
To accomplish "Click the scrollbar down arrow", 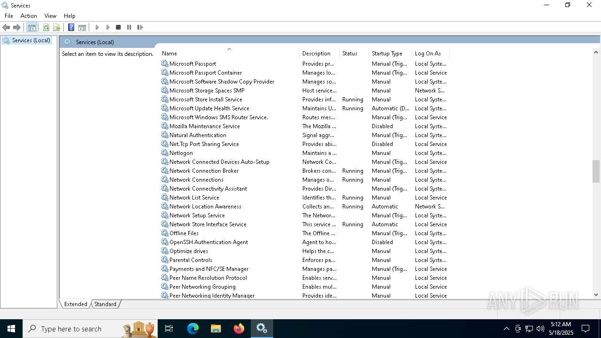I will point(596,295).
